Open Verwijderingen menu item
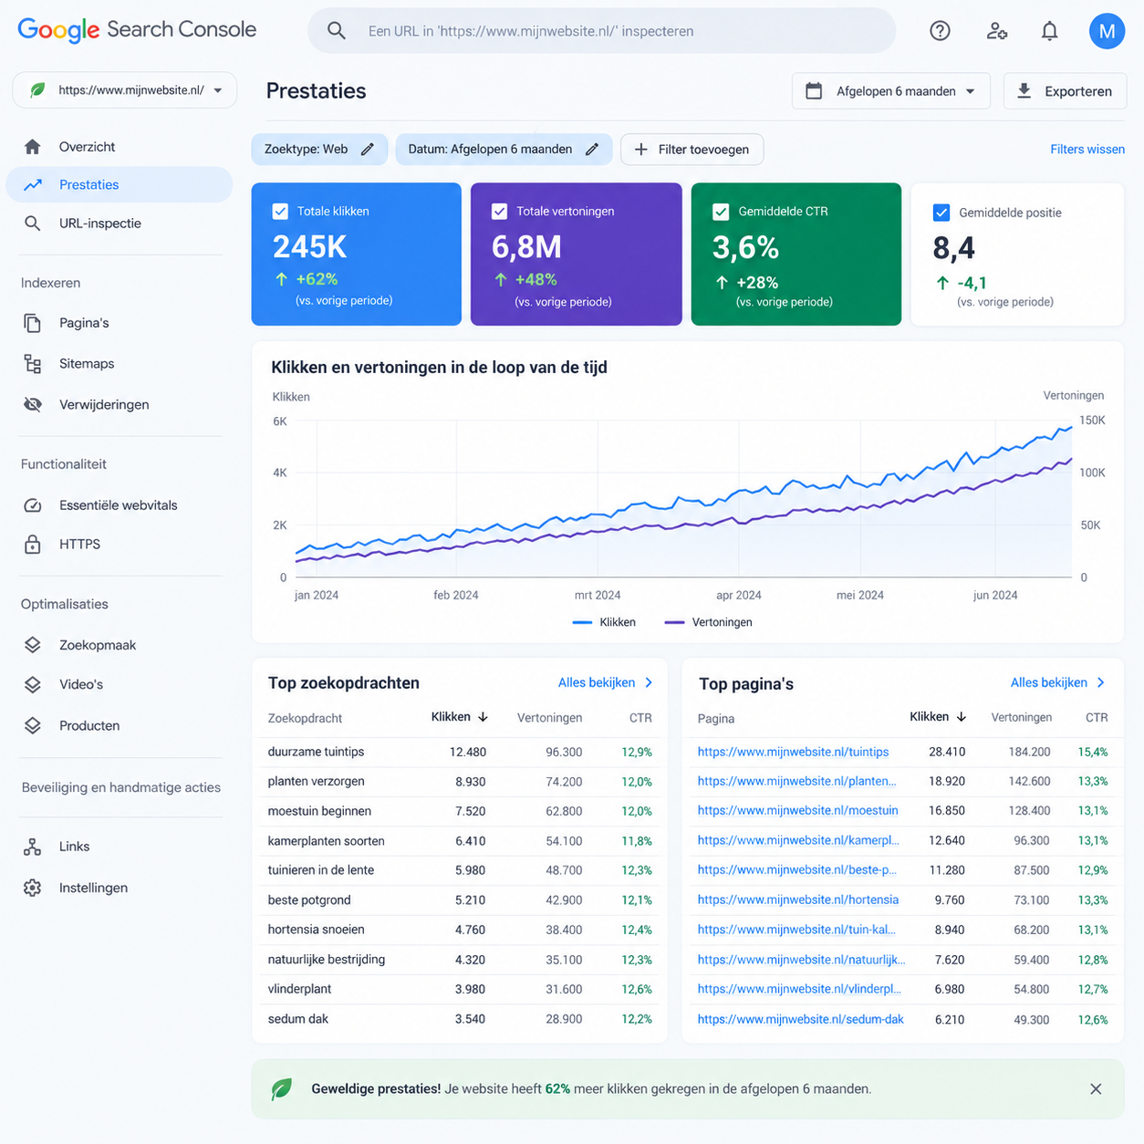The width and height of the screenshot is (1144, 1144). pyautogui.click(x=119, y=404)
